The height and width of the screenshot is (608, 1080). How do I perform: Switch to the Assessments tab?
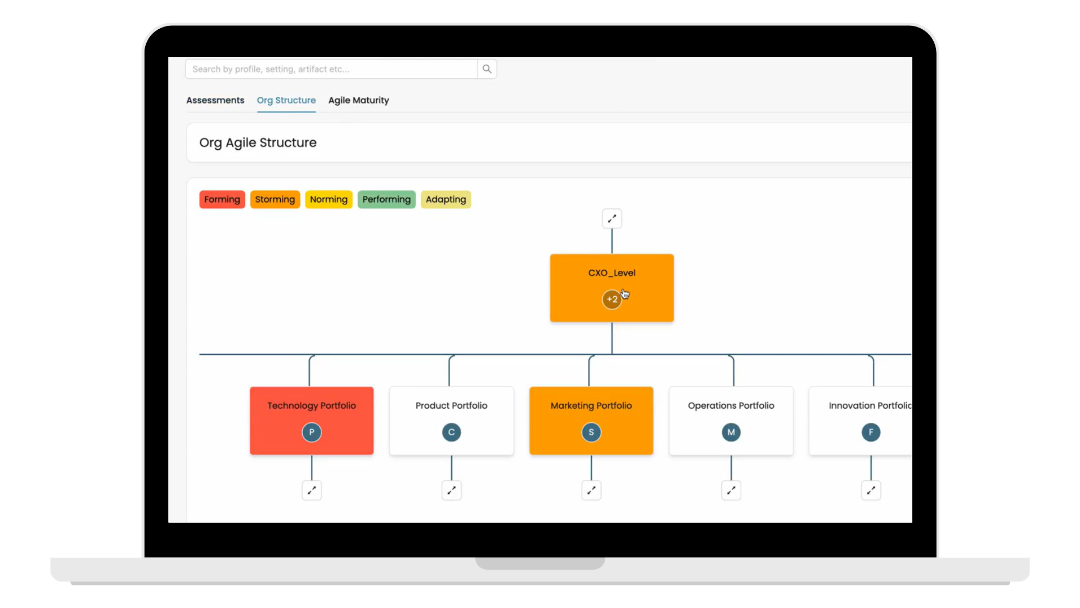(215, 100)
